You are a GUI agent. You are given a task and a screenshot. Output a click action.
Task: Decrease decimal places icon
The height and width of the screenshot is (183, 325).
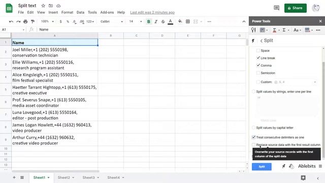75,21
